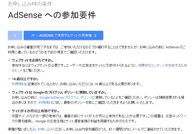Click heading ウェブサイトは Google のプログラム ポリシーに準拠していますか。
195x134 pixels.
[59, 93]
